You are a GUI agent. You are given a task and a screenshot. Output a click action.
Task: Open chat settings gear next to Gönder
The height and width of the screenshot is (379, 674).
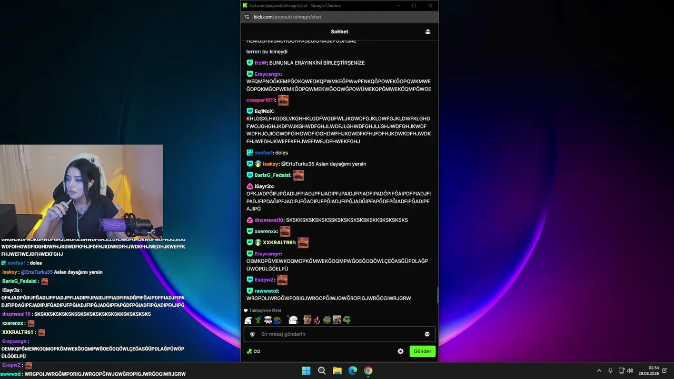pyautogui.click(x=400, y=351)
